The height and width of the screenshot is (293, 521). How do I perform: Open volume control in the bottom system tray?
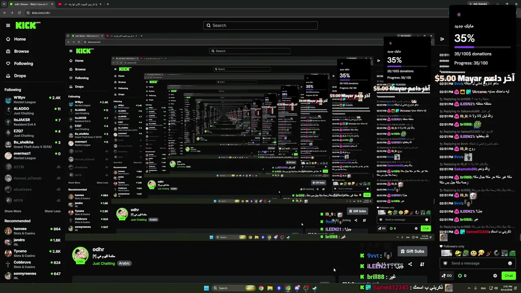click(x=496, y=288)
